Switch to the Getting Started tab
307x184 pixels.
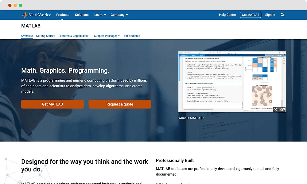[46, 36]
